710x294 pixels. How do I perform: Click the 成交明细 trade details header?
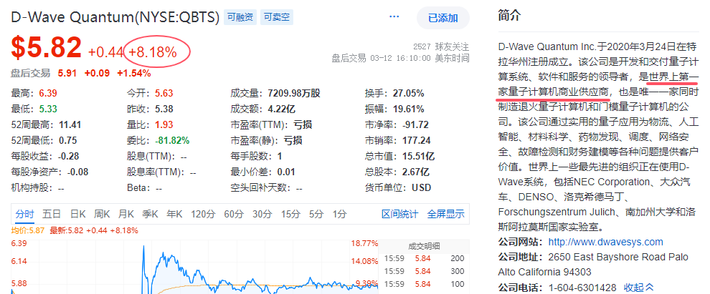click(424, 246)
